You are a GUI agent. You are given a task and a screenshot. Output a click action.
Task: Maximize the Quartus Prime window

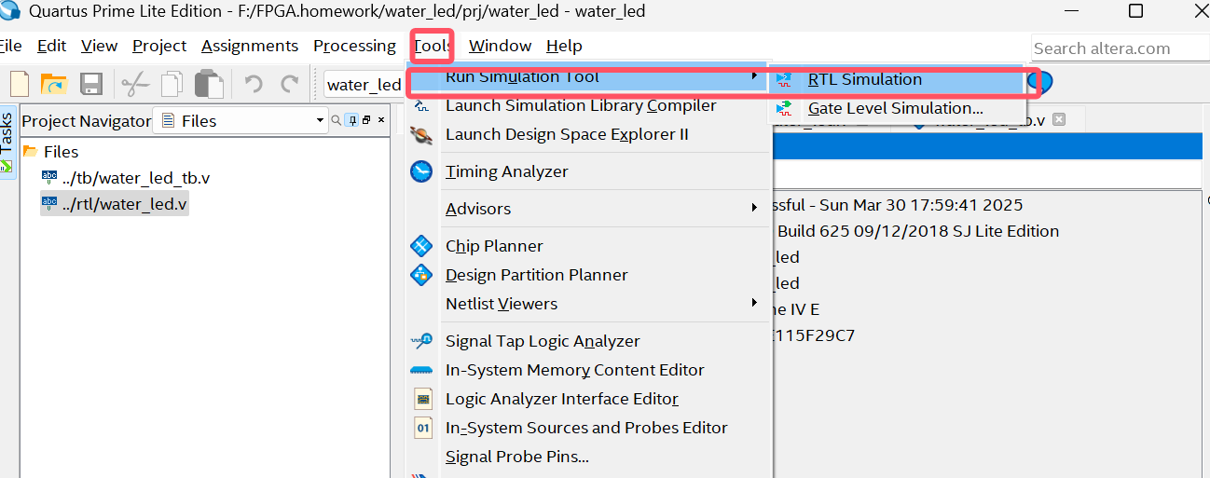[x=1135, y=11]
